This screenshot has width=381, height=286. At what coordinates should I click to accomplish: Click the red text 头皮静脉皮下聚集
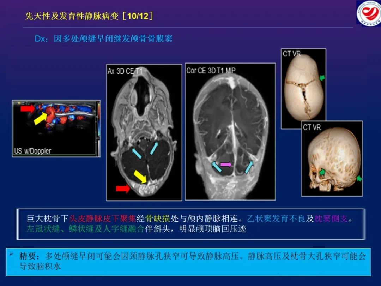click(103, 219)
